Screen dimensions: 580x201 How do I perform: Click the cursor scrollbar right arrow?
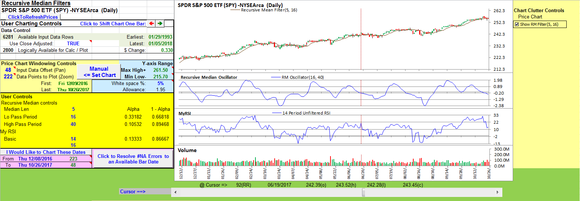pos(498,192)
